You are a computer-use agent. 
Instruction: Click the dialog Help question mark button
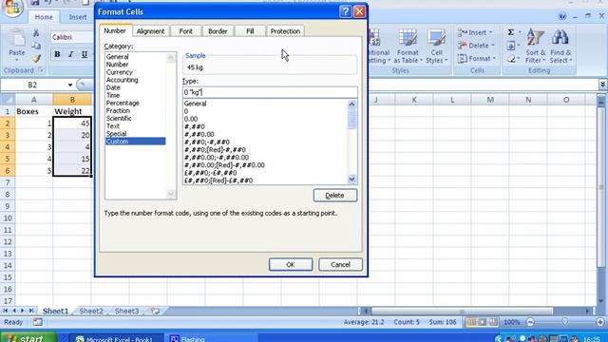[345, 11]
